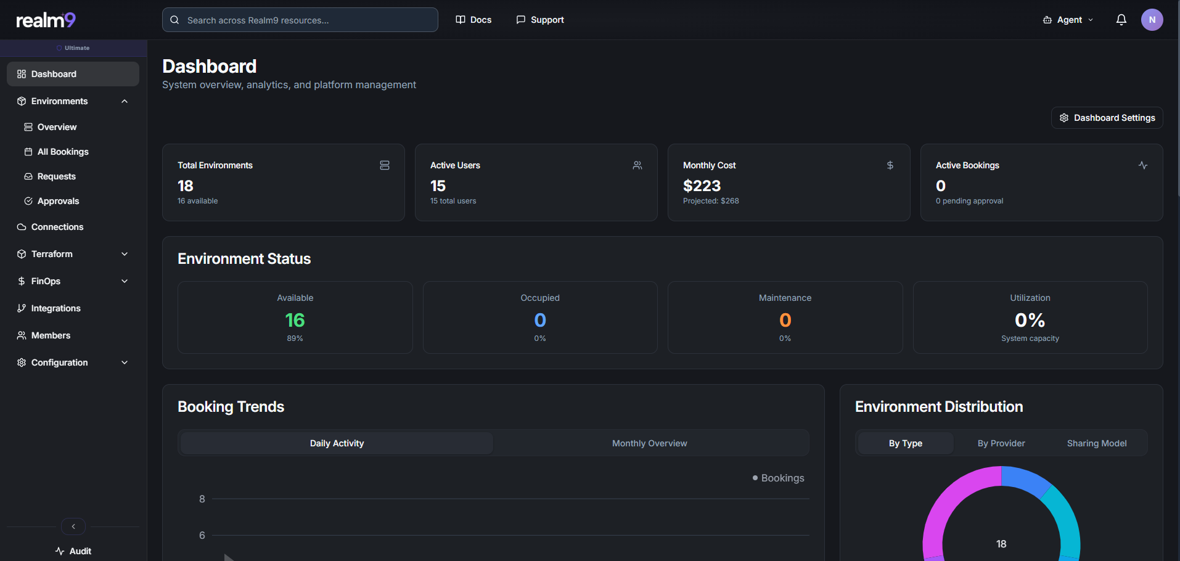Click the Audit icon at the sidebar bottom

59,551
